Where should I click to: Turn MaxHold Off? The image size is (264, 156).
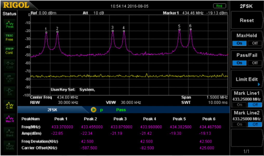[x=255, y=43]
